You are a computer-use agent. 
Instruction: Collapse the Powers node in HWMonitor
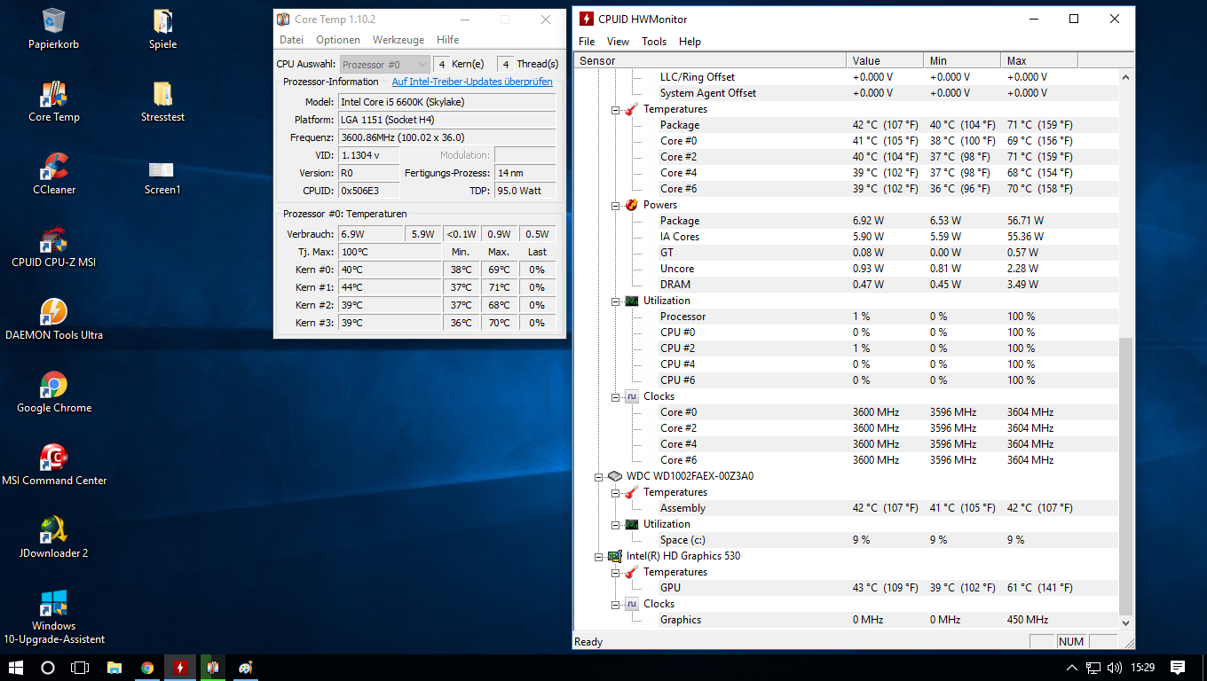coord(616,205)
